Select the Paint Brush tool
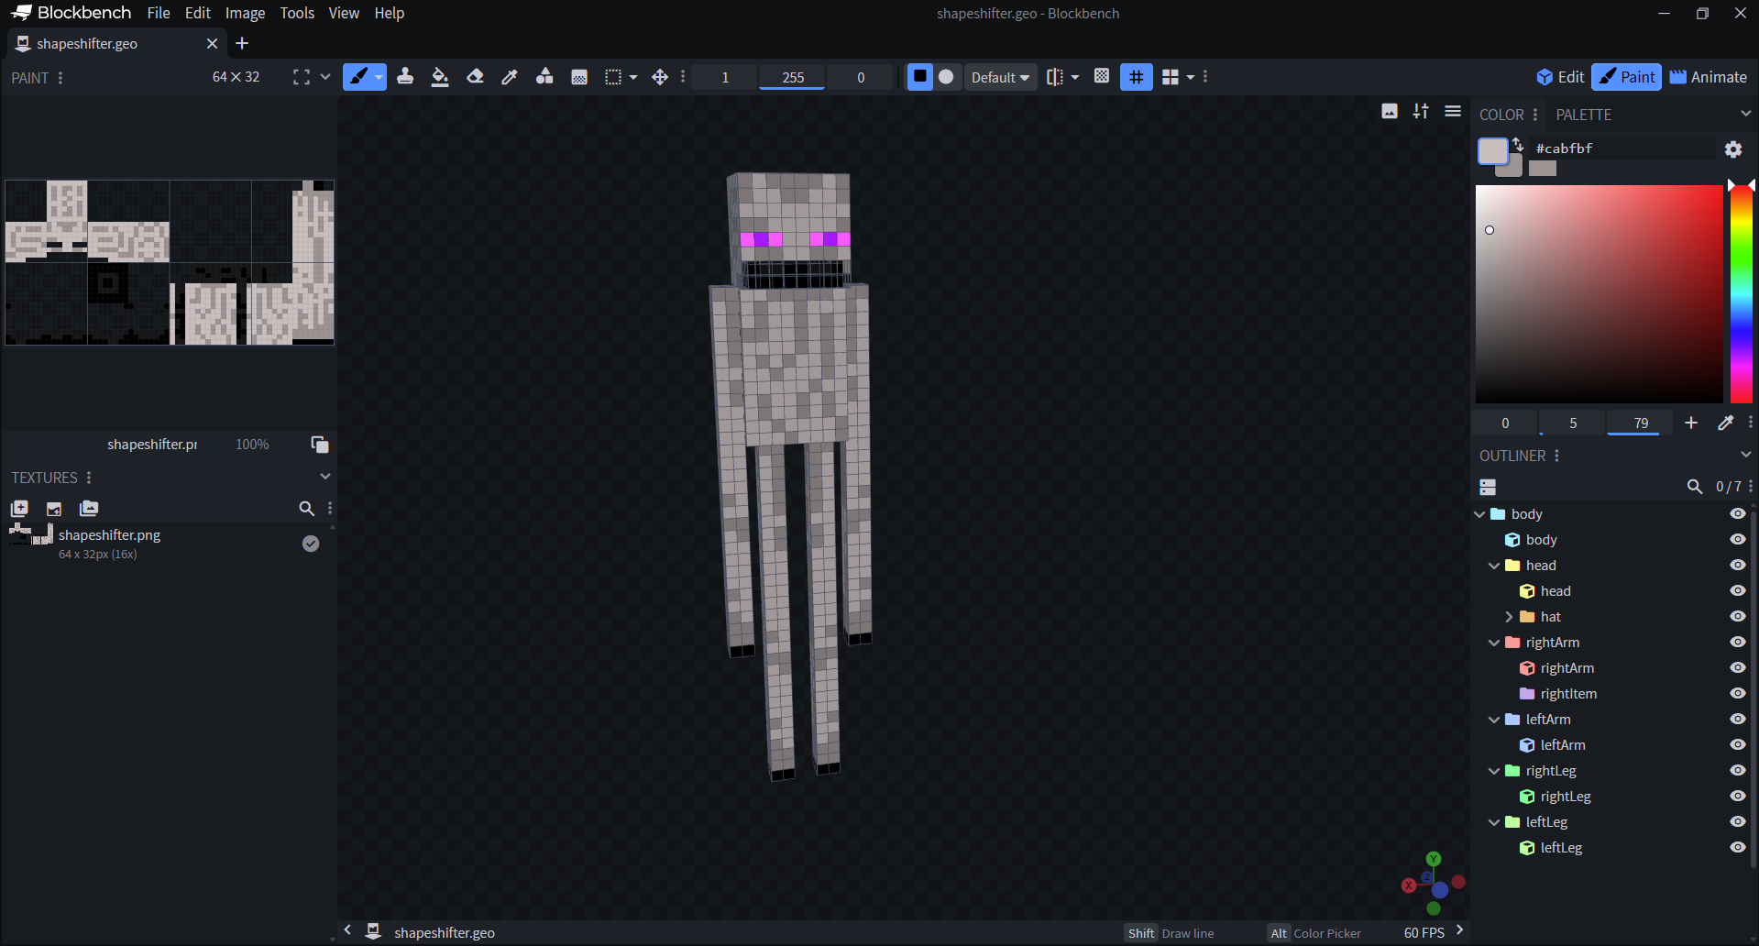Screen dimensions: 1759x946 point(358,77)
